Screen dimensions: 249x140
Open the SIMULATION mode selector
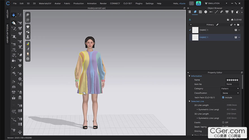216,3
